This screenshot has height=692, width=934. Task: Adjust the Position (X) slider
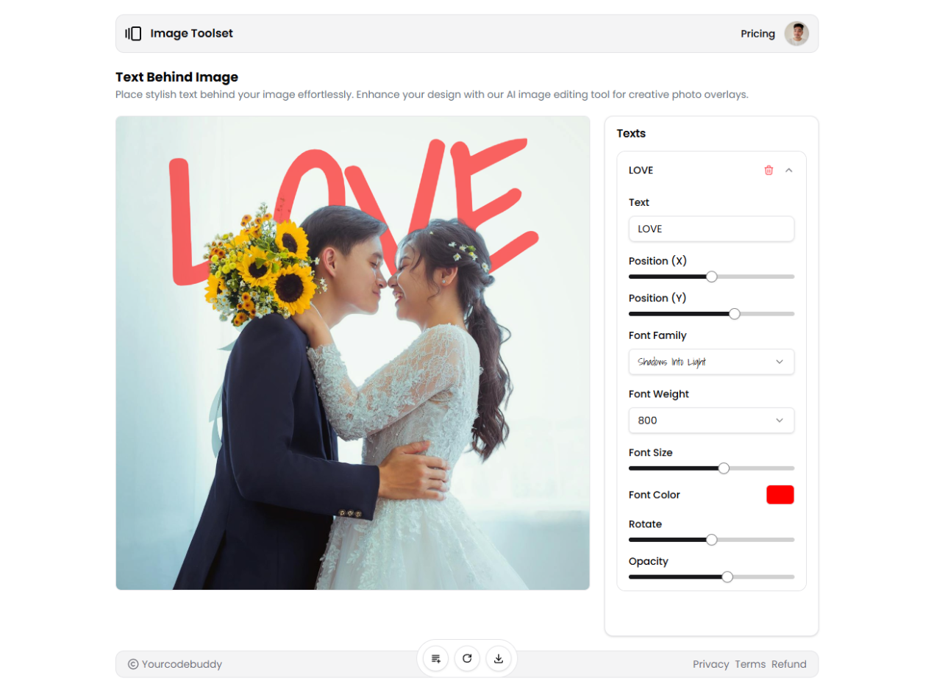click(x=711, y=277)
